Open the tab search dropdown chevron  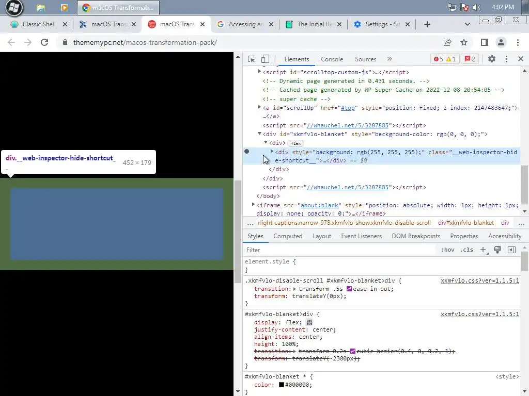pyautogui.click(x=467, y=24)
